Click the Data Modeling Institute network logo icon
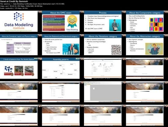 [19, 16]
